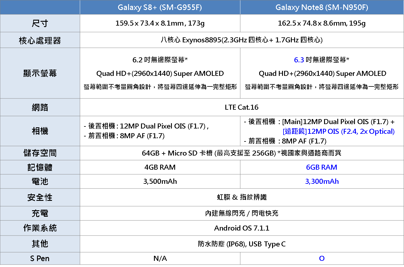This screenshot has width=404, height=267.
Task: Click Note8 前置相機 8MP AF (F1.7) line
Action: (285, 141)
